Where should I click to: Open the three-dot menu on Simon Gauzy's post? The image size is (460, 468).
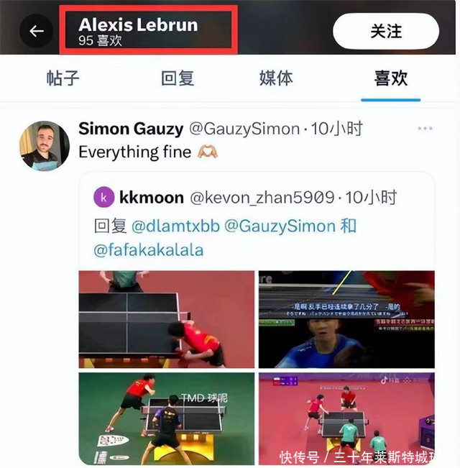pyautogui.click(x=425, y=129)
